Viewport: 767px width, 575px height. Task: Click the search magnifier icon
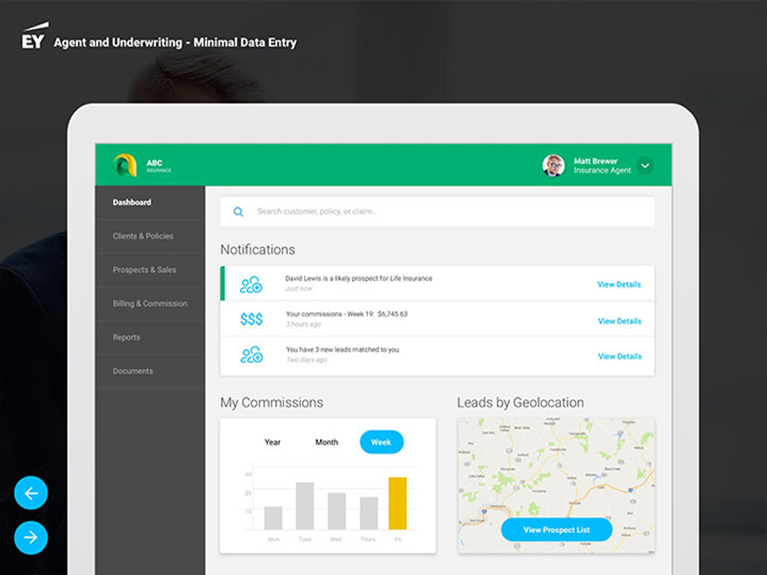(x=239, y=212)
